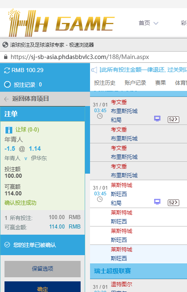This screenshot has height=292, width=187.
Task: Open live TV icon for 莱斯特城 match
Action: (157, 201)
